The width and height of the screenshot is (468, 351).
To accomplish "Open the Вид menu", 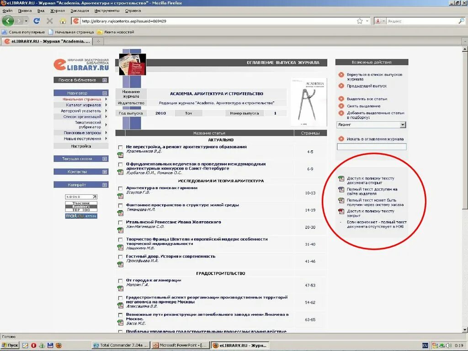I will pyautogui.click(x=41, y=11).
